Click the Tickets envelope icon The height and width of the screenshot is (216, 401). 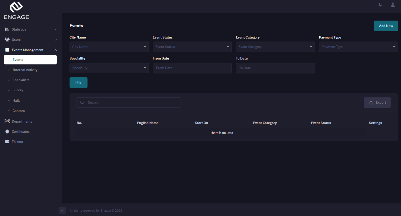tap(7, 142)
